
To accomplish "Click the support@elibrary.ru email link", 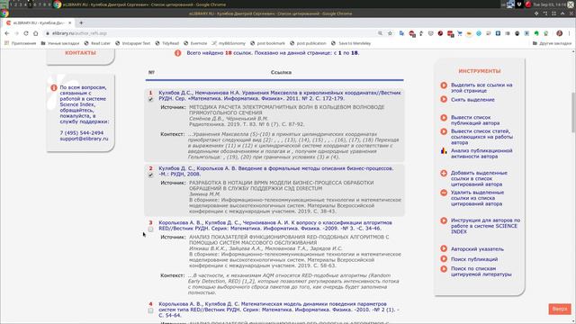I will 84,139.
